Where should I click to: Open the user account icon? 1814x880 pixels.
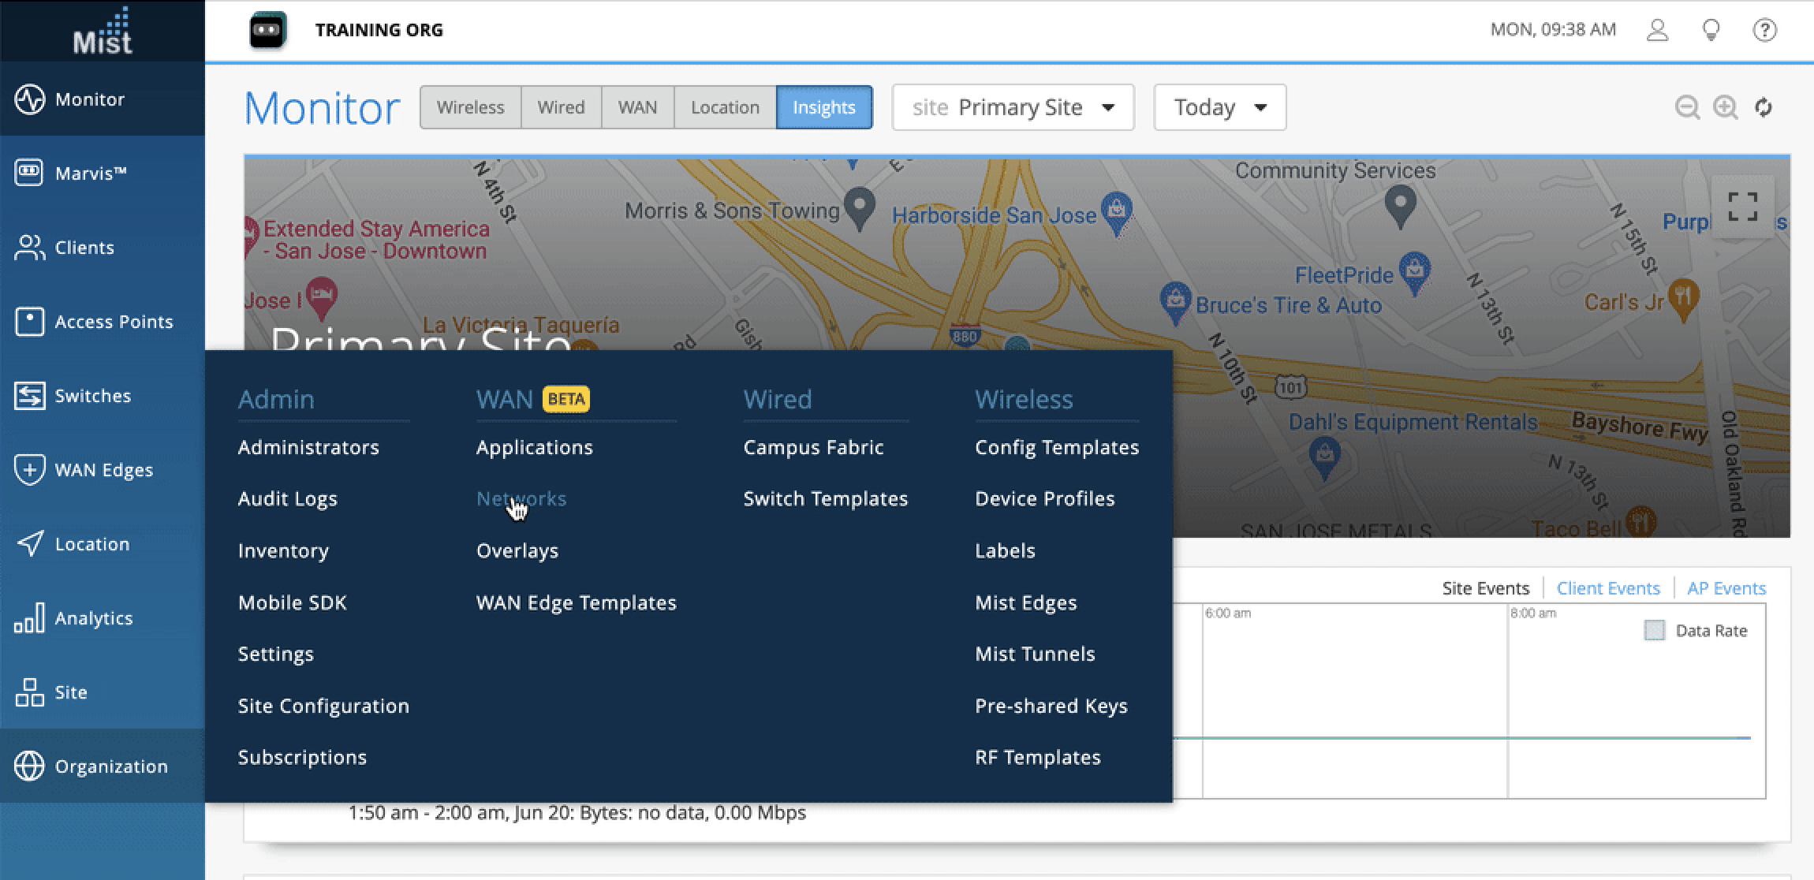click(1657, 30)
